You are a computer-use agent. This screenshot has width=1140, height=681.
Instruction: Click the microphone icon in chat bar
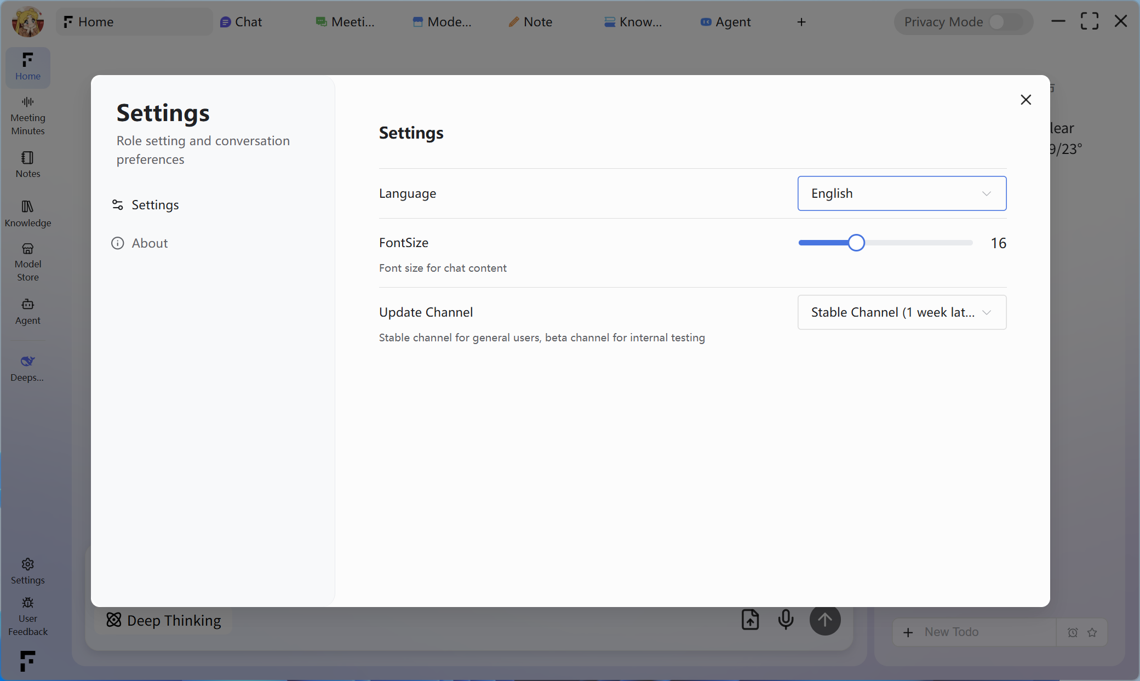click(786, 620)
